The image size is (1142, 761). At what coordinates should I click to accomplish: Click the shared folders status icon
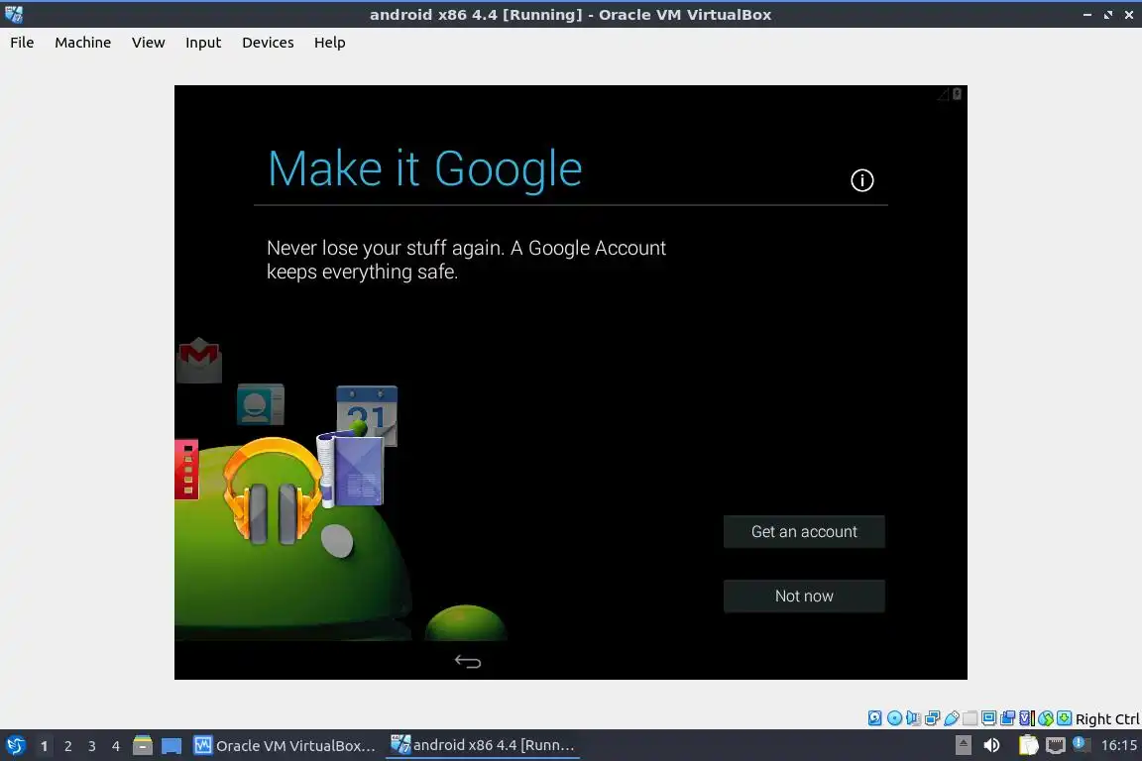(x=971, y=718)
